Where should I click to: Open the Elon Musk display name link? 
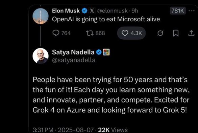point(66,11)
